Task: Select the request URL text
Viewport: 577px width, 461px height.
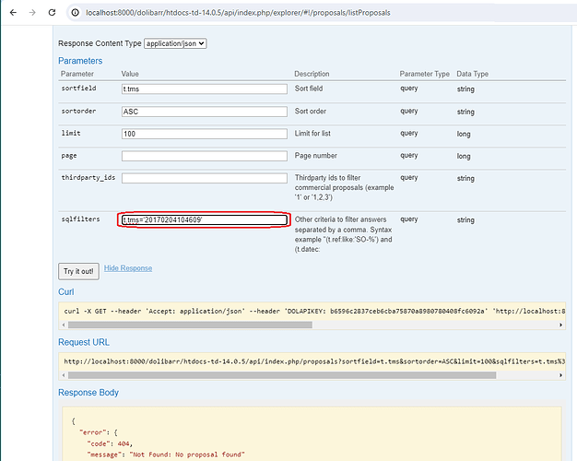Action: coord(314,361)
